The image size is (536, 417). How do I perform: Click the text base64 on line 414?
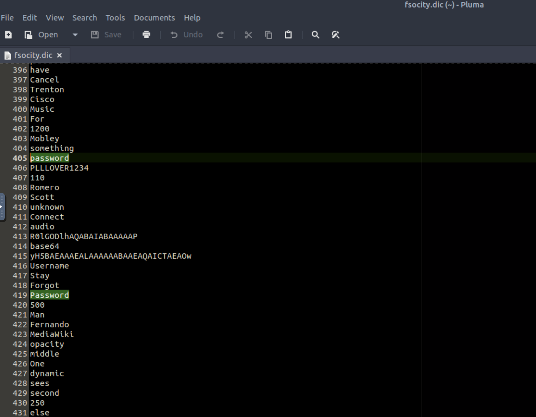tap(45, 246)
